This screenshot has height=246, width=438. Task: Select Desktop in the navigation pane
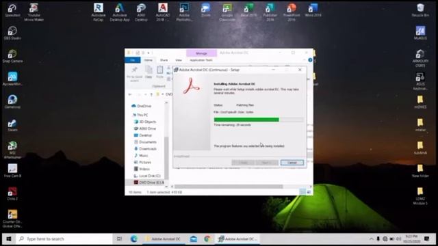coord(143,135)
